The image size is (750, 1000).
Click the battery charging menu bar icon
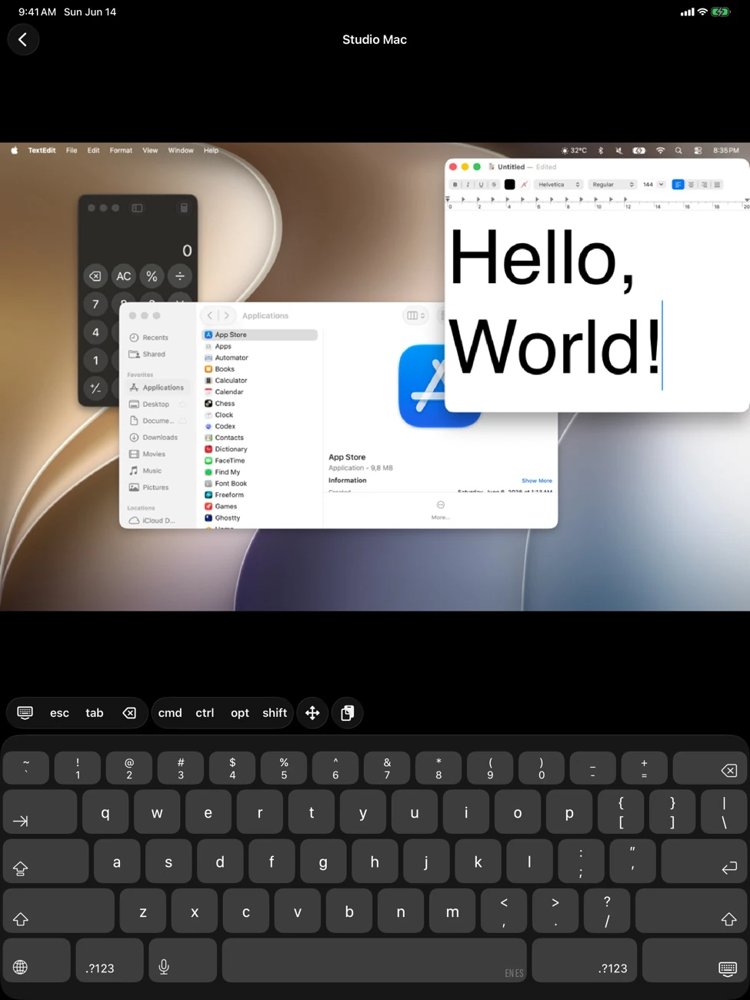click(x=639, y=151)
